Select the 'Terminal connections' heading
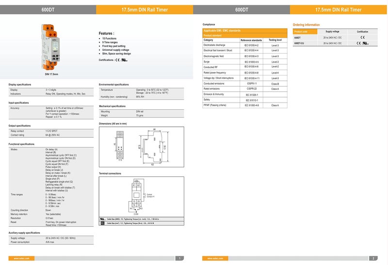The image size is (388, 265). point(110,174)
